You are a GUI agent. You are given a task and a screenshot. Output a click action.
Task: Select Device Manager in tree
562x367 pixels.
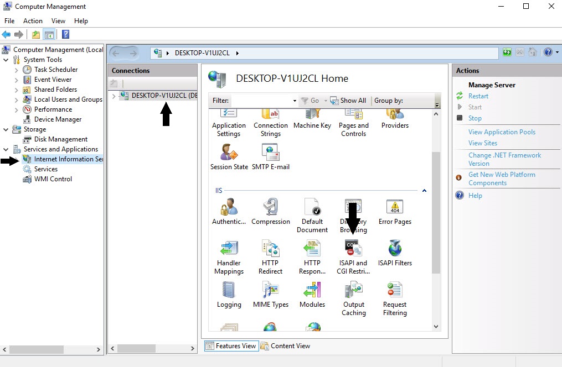tap(58, 119)
